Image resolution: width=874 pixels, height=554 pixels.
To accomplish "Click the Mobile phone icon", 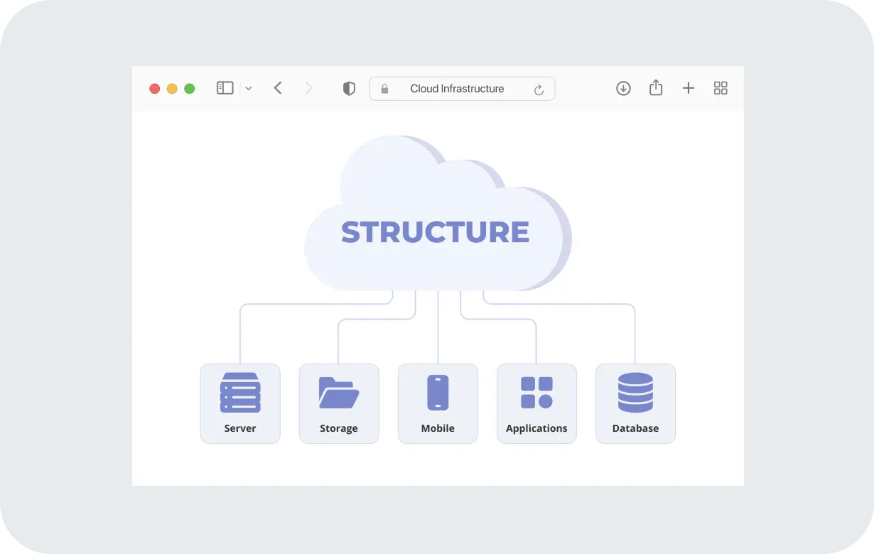I will tap(438, 391).
